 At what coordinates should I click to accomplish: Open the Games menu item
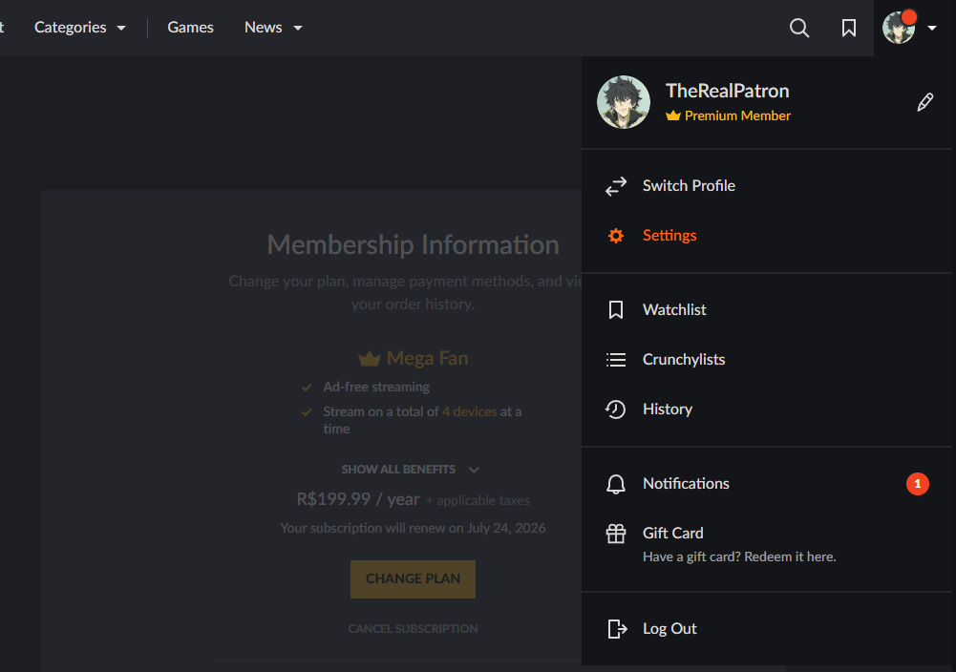[190, 28]
